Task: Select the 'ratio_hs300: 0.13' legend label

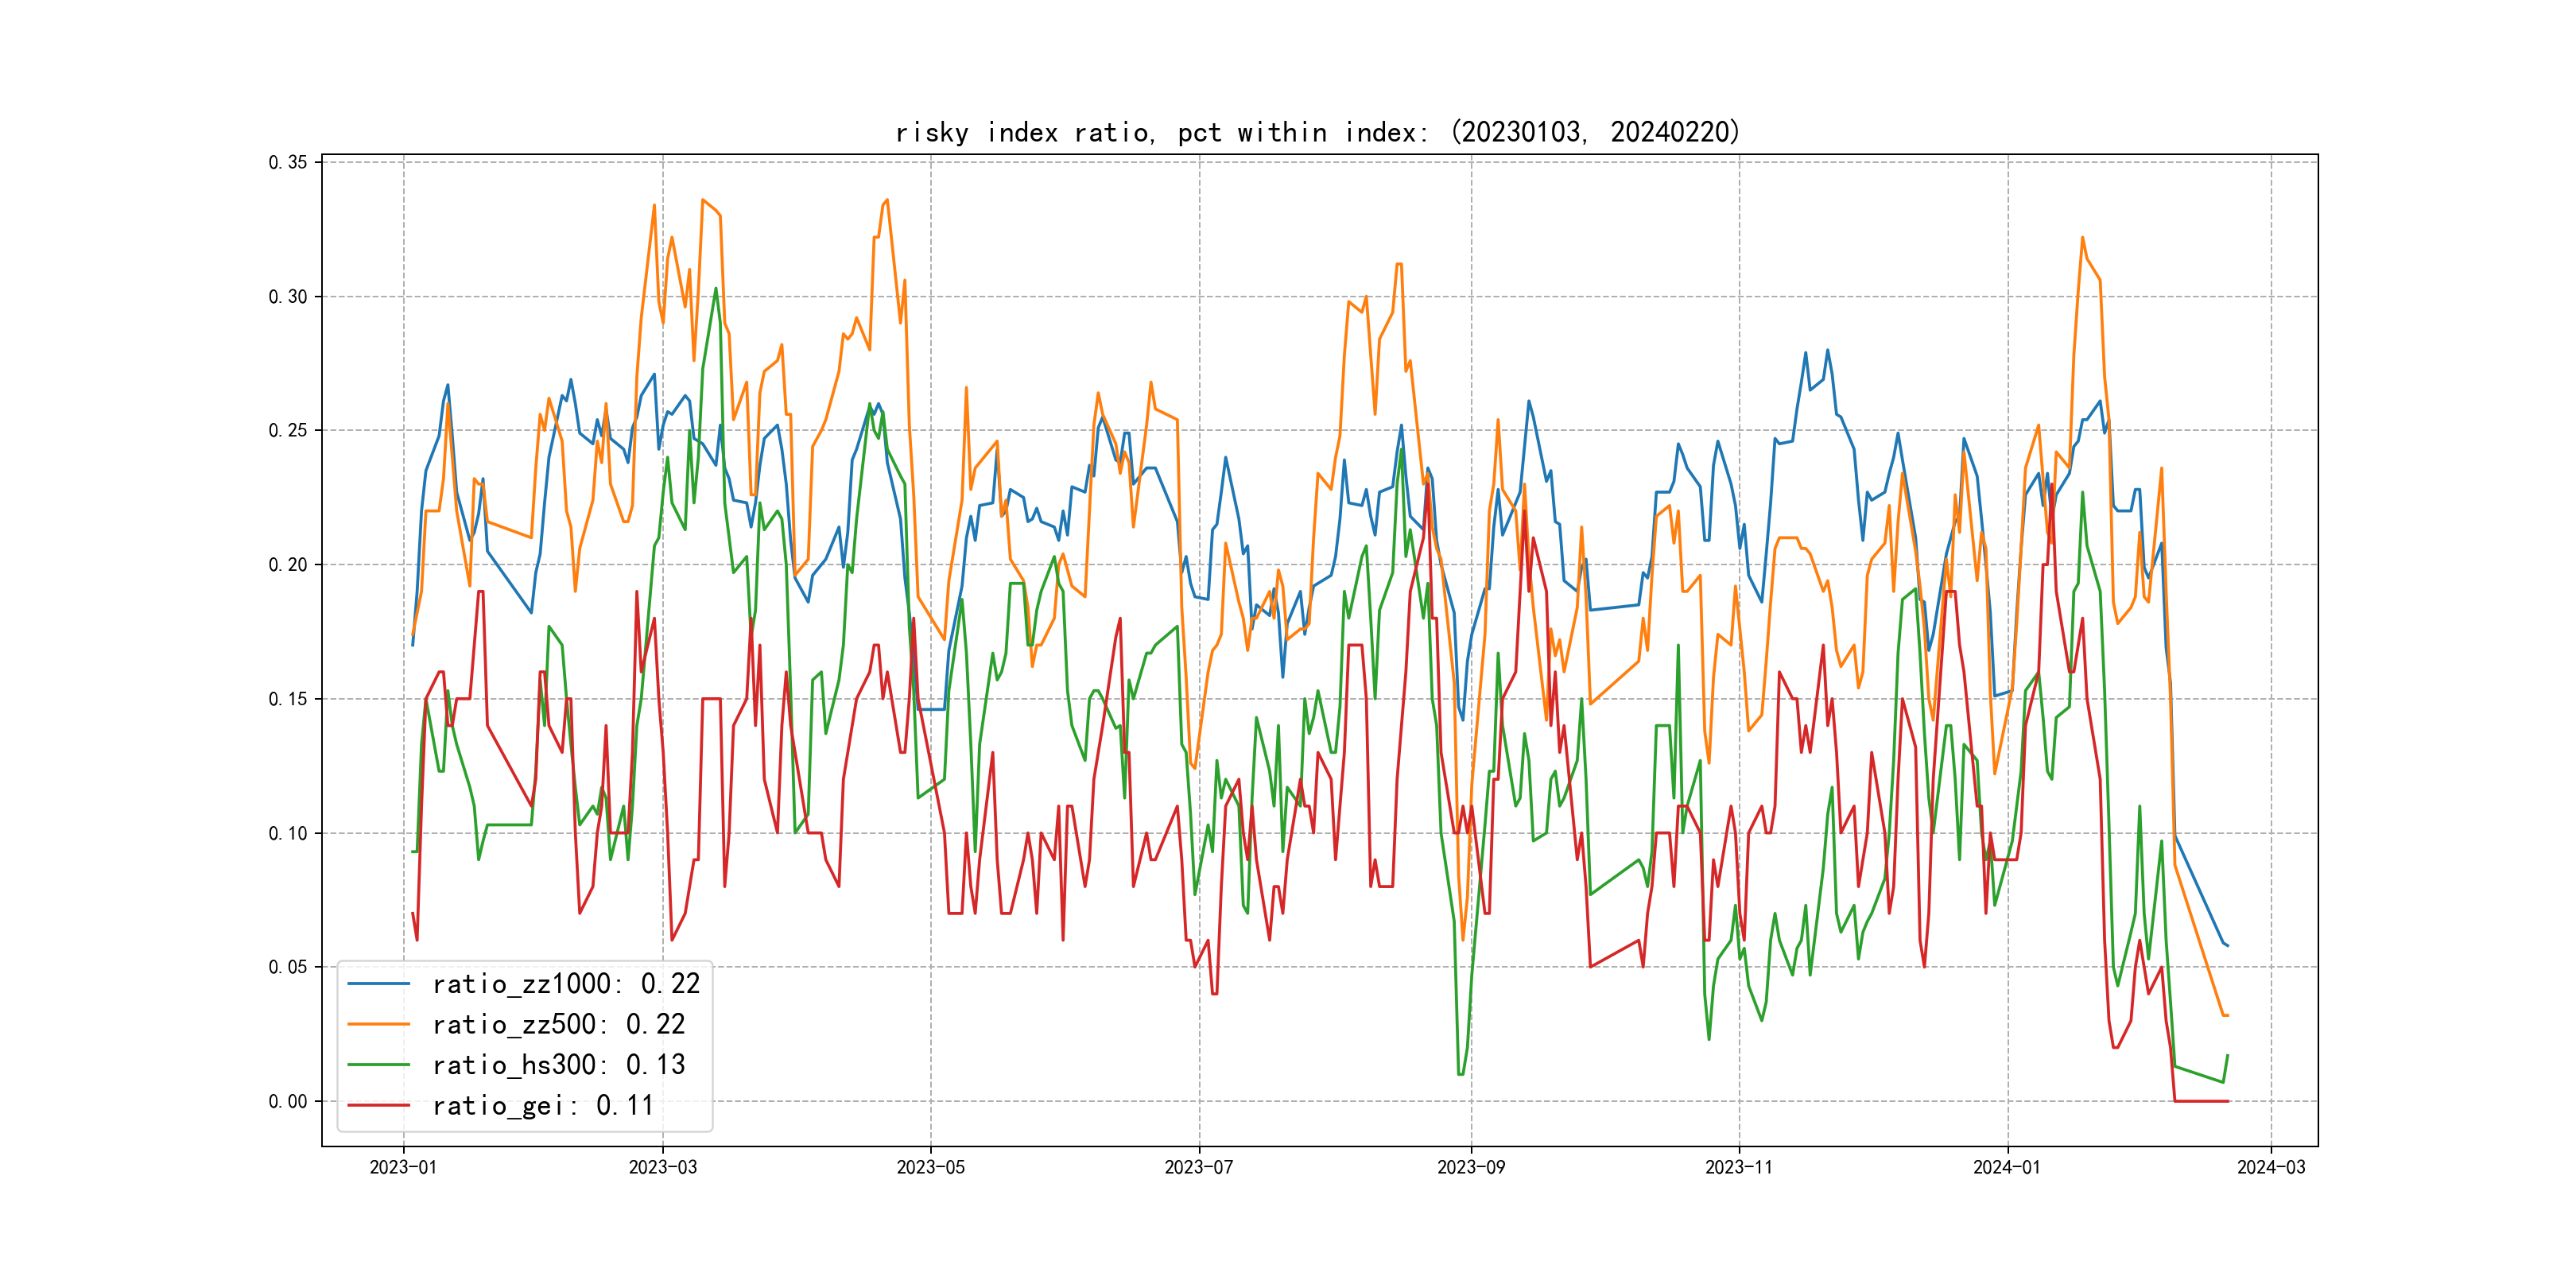Action: 558,1065
